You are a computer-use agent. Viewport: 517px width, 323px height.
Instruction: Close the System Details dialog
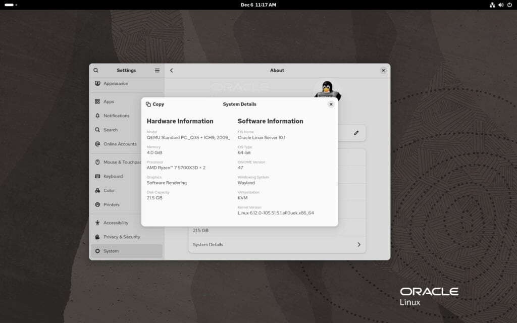point(331,104)
